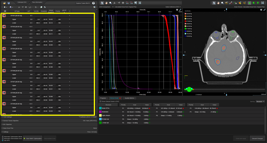Toggle the GTV02 structure checkbox

(4, 27)
